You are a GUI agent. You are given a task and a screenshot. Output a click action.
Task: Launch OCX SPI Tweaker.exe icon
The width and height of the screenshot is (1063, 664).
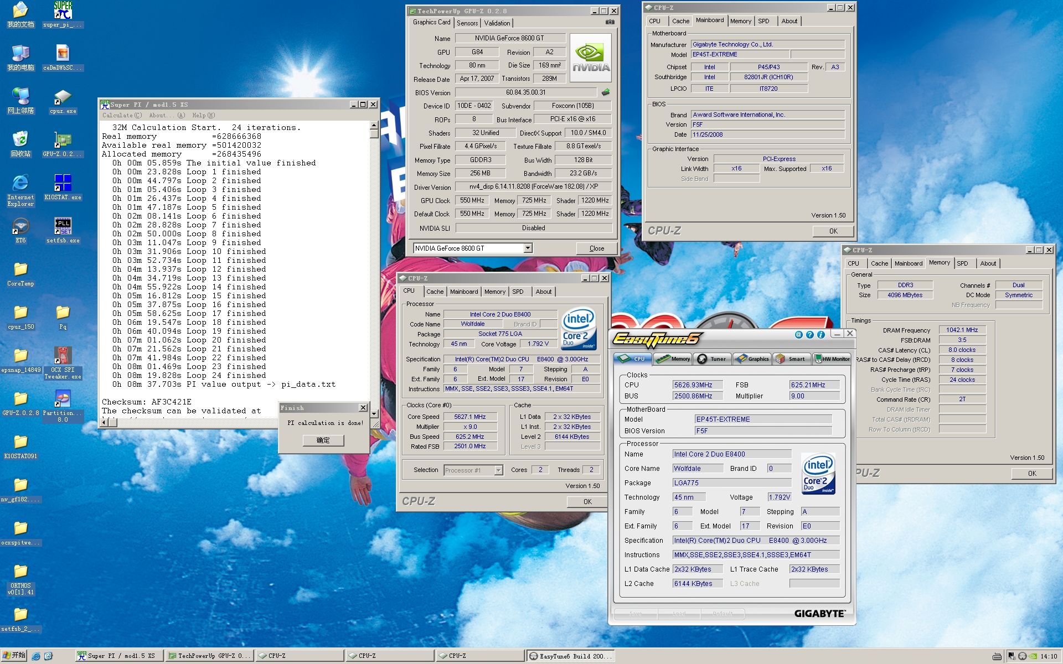63,362
